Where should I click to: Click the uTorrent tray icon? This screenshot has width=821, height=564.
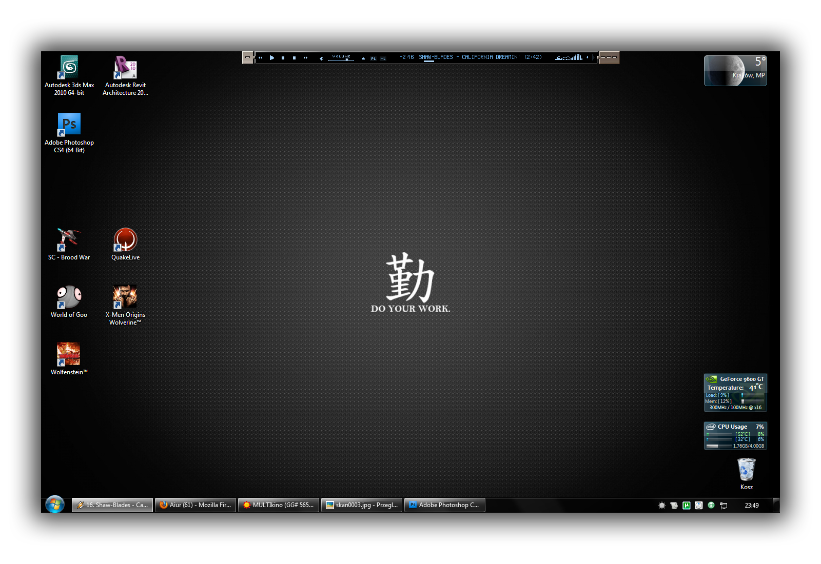coord(686,505)
